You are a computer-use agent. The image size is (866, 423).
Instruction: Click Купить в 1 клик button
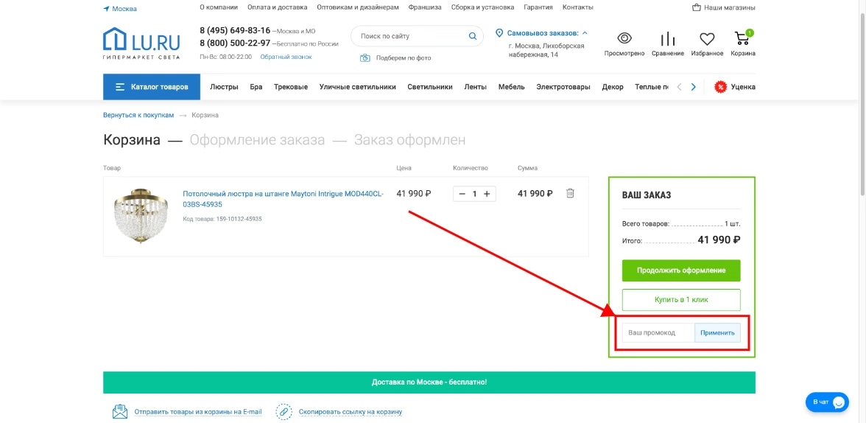click(x=681, y=300)
